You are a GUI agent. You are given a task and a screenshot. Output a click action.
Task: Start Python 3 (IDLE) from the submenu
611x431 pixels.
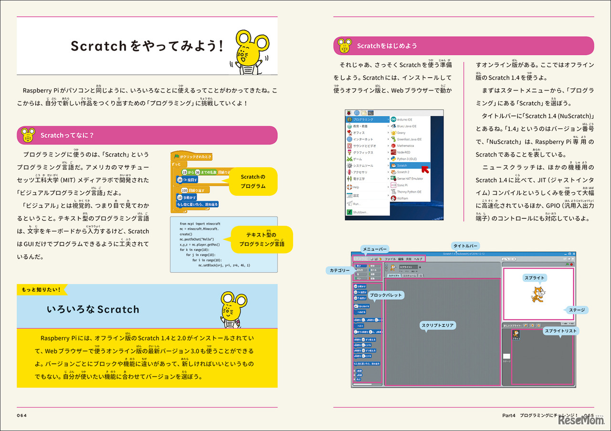[410, 159]
